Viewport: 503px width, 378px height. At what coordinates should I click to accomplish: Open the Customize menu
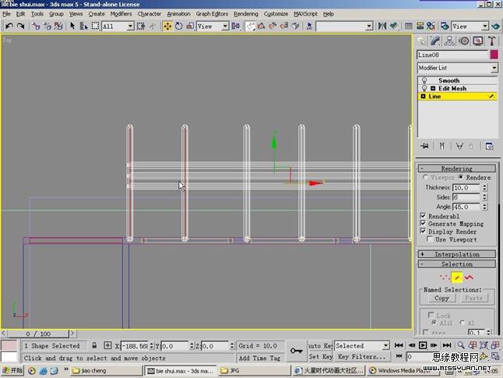276,14
